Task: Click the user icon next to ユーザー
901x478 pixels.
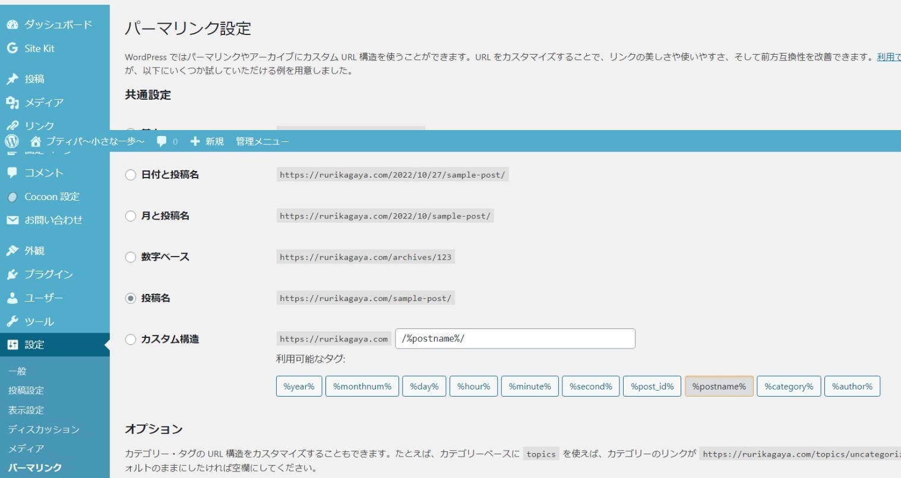Action: pyautogui.click(x=12, y=297)
